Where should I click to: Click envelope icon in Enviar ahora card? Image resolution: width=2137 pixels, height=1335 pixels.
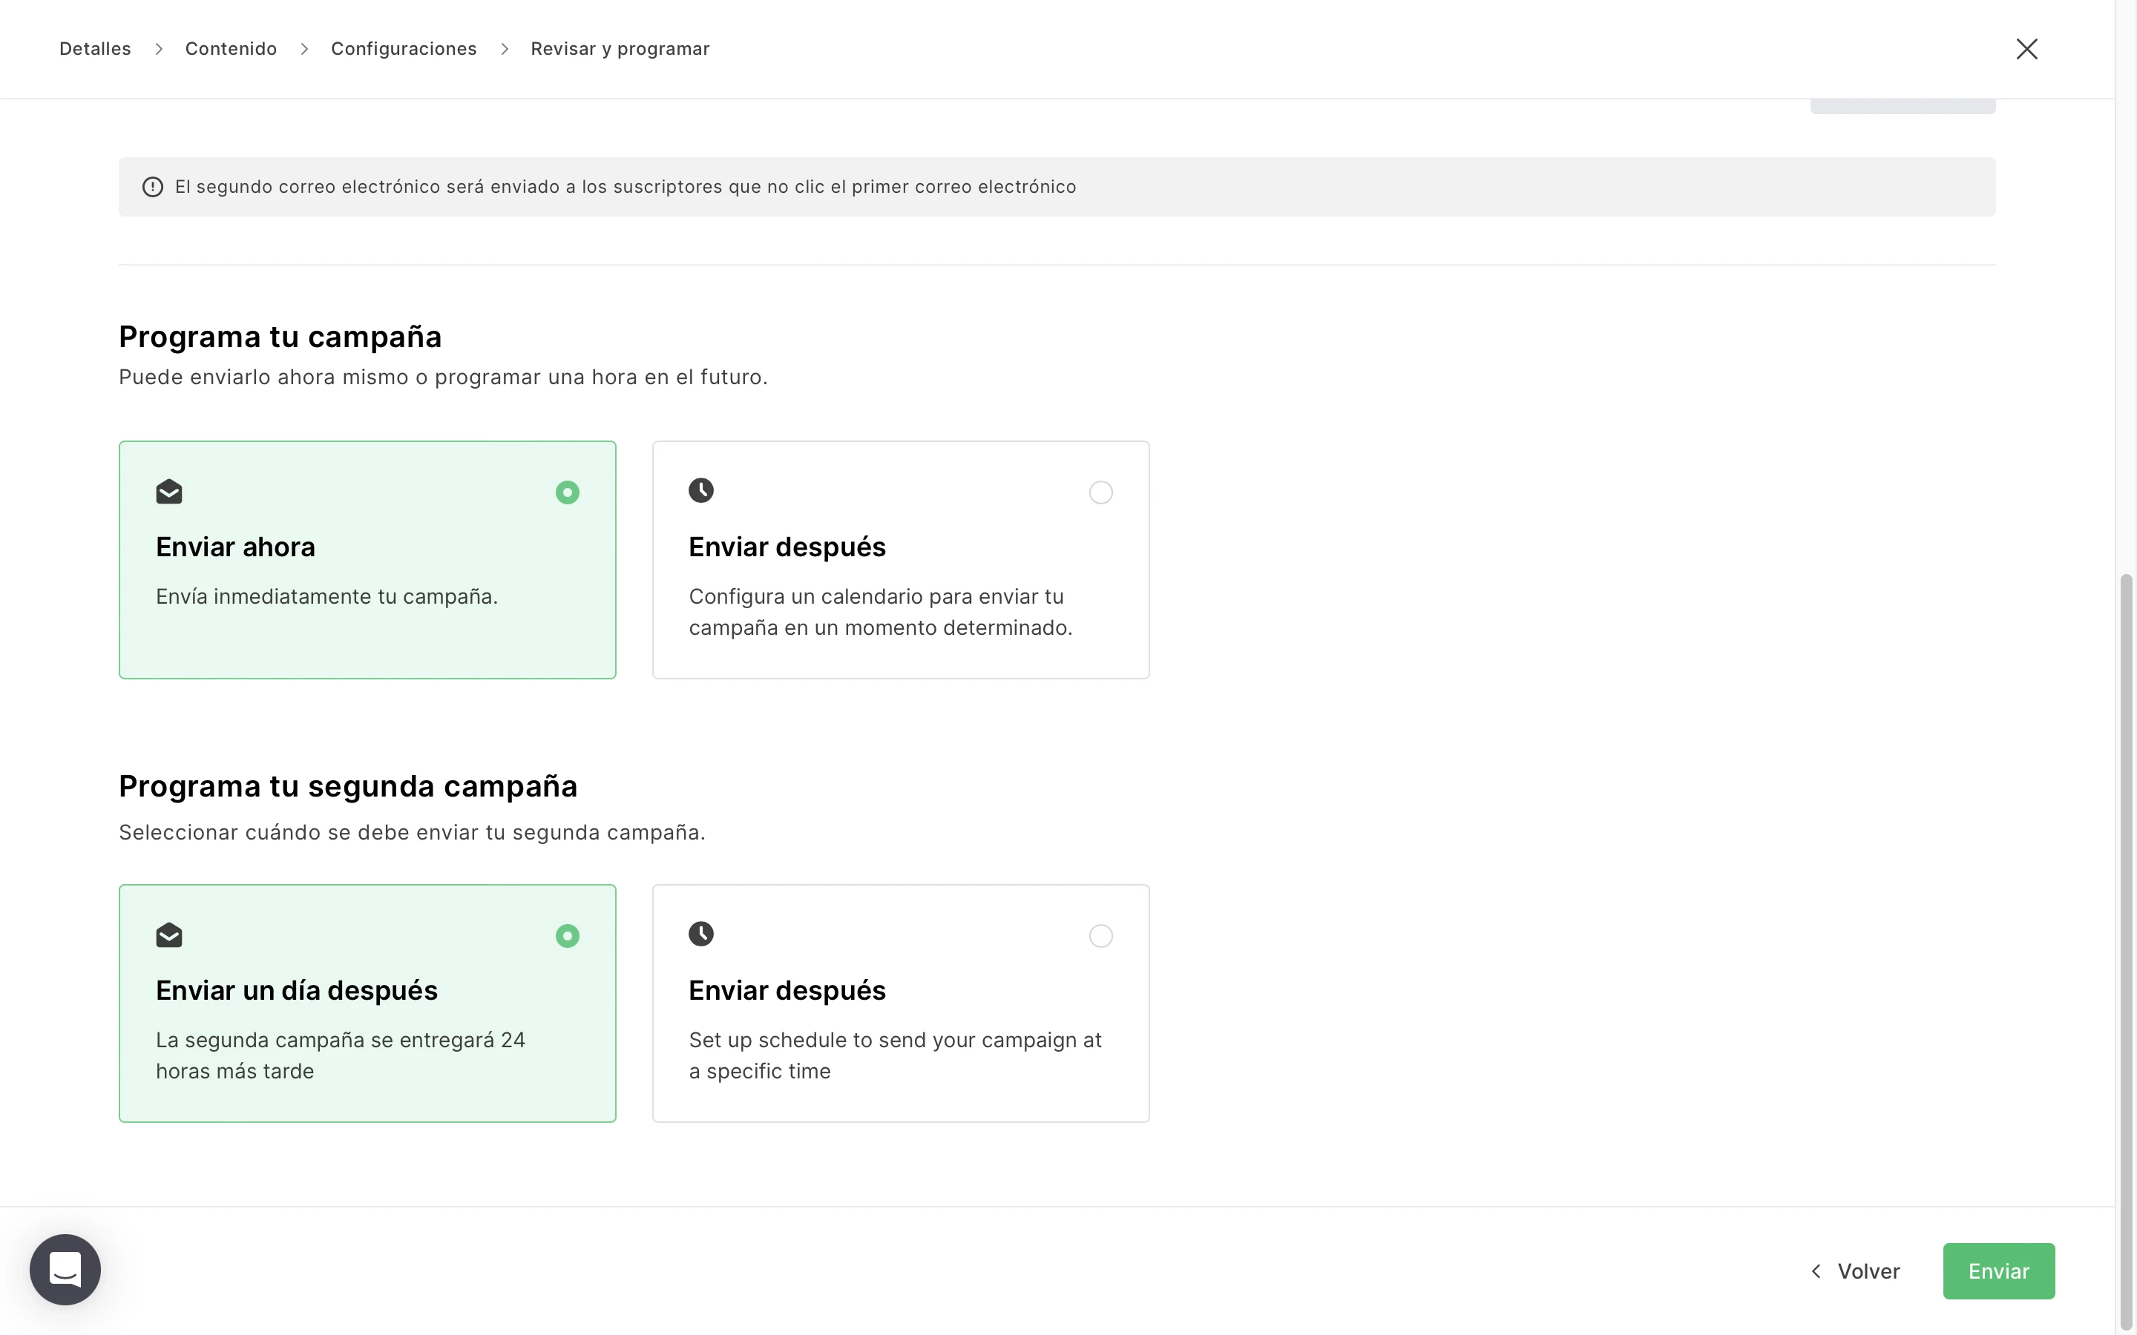[x=168, y=492]
